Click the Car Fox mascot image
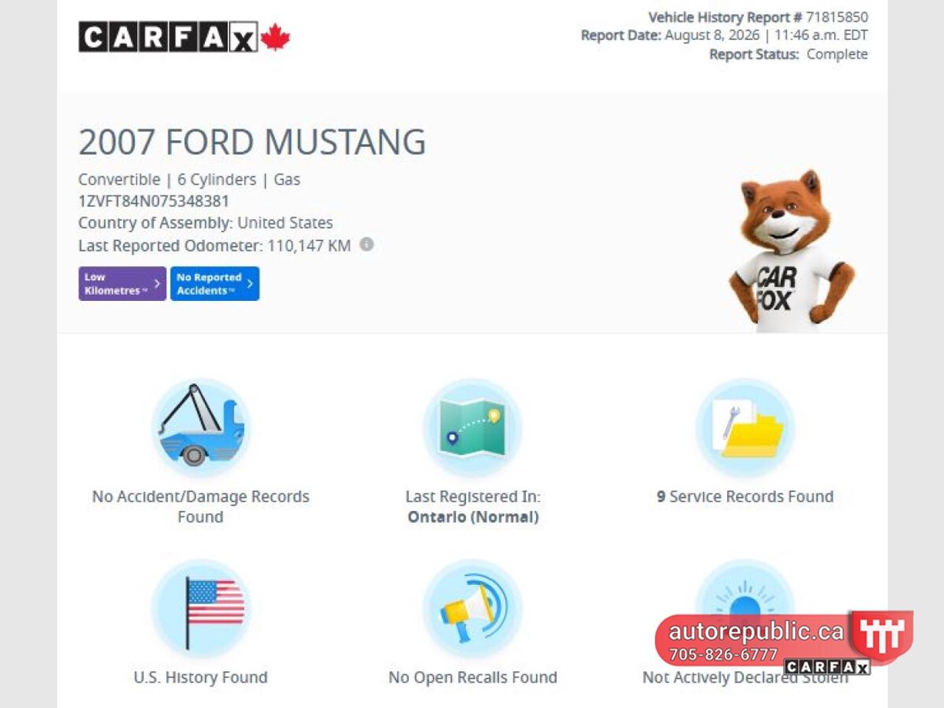The width and height of the screenshot is (944, 708). pos(791,251)
